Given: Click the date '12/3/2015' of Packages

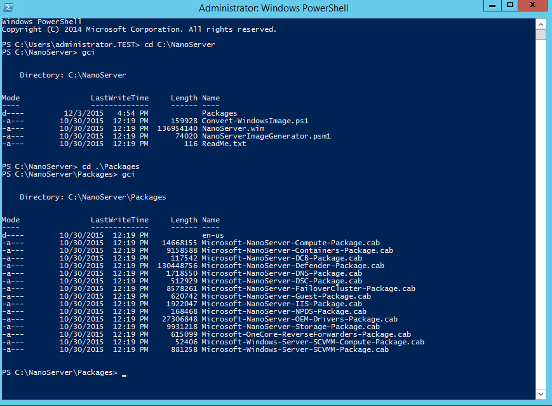Looking at the screenshot, I should [x=84, y=113].
